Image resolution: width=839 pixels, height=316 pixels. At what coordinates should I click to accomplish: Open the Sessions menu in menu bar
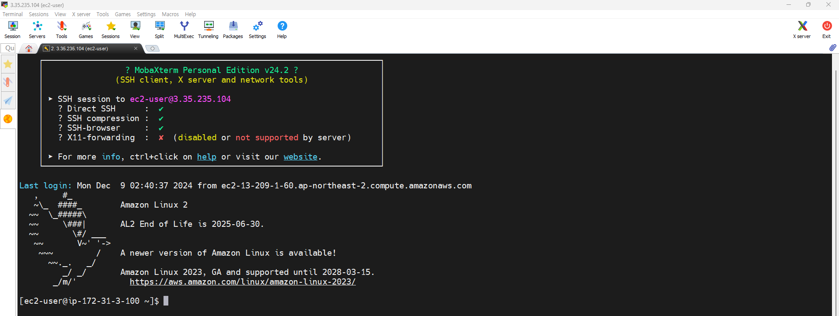coord(39,14)
